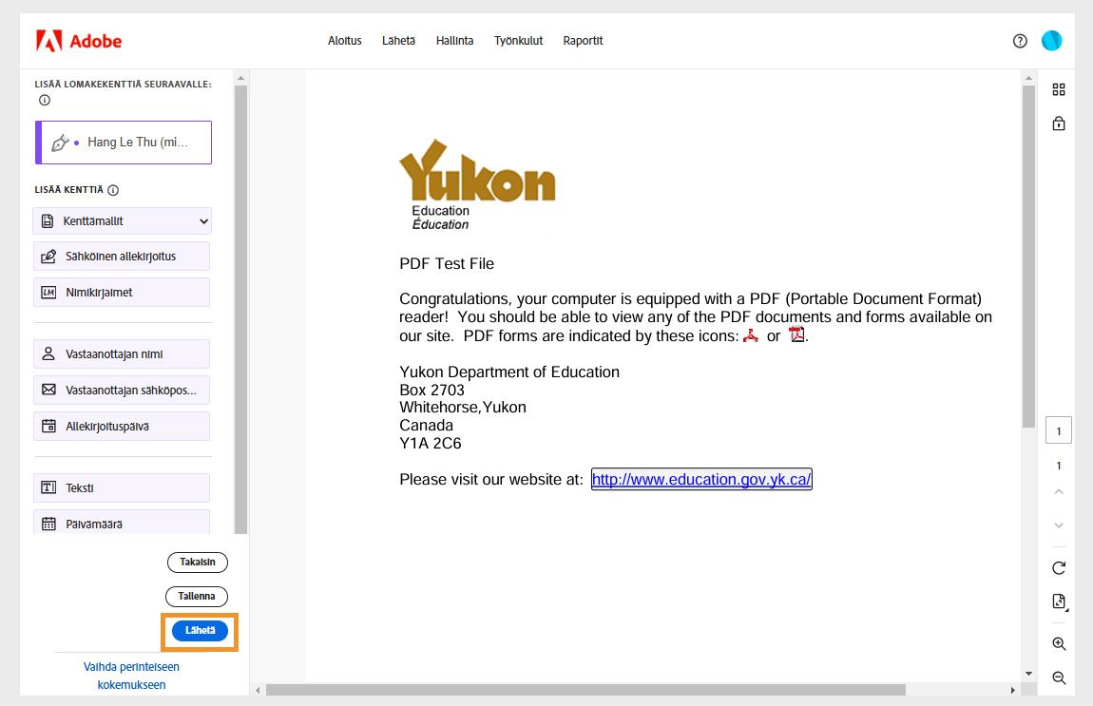Viewport: 1093px width, 706px height.
Task: Click the PDF file icon in document text
Action: [x=796, y=334]
